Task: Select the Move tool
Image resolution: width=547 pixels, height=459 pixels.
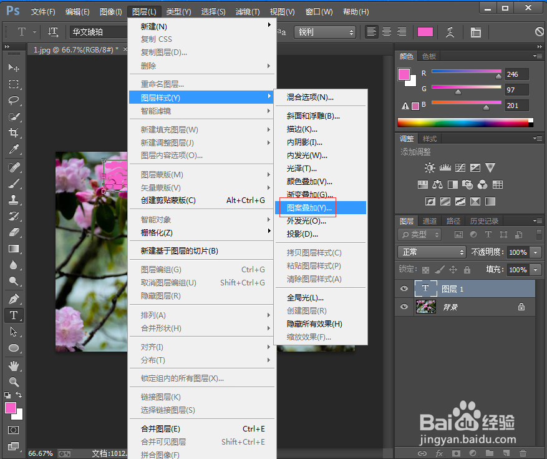Action: [x=14, y=67]
